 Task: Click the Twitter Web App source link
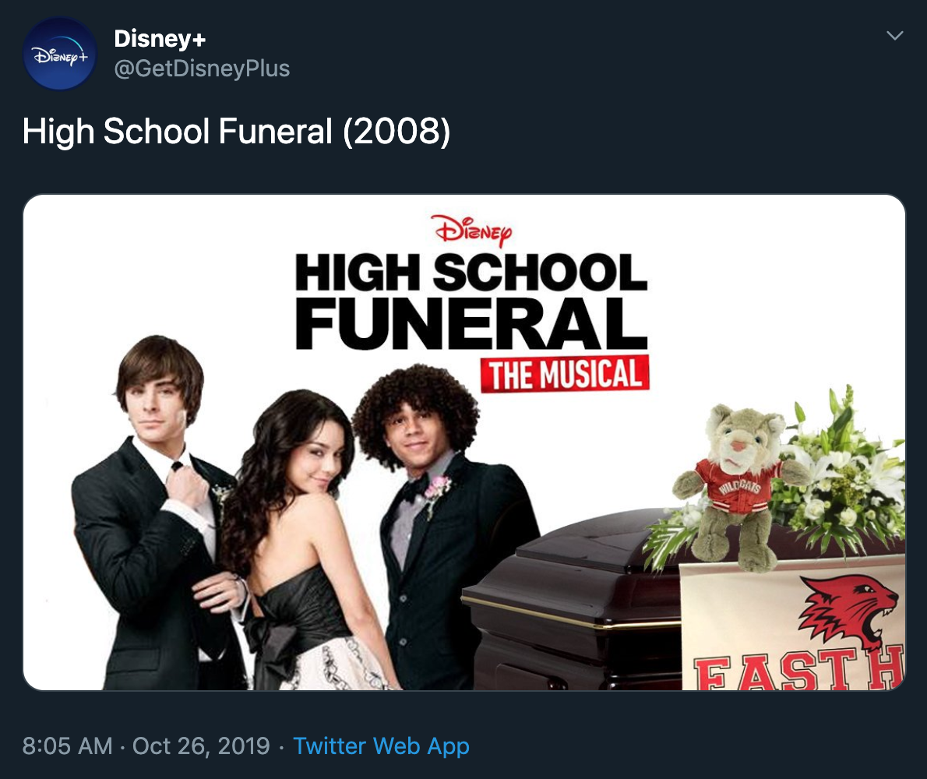(381, 746)
